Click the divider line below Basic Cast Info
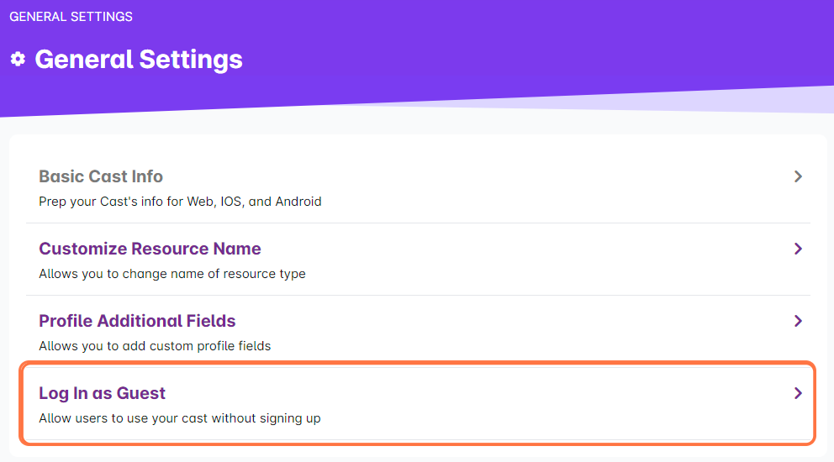 [418, 223]
